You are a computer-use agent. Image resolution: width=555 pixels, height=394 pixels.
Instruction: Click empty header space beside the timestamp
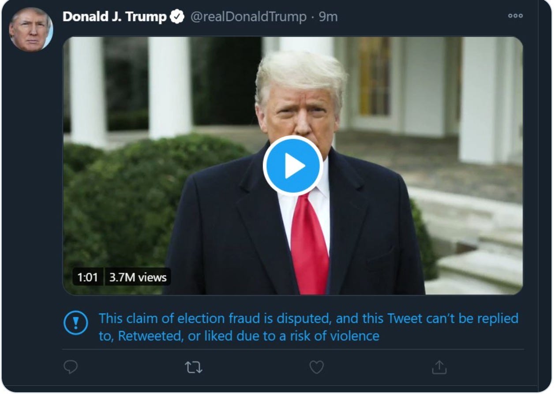(x=419, y=17)
